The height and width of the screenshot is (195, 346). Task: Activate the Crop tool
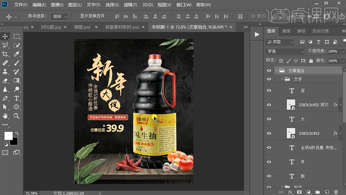tap(5, 54)
